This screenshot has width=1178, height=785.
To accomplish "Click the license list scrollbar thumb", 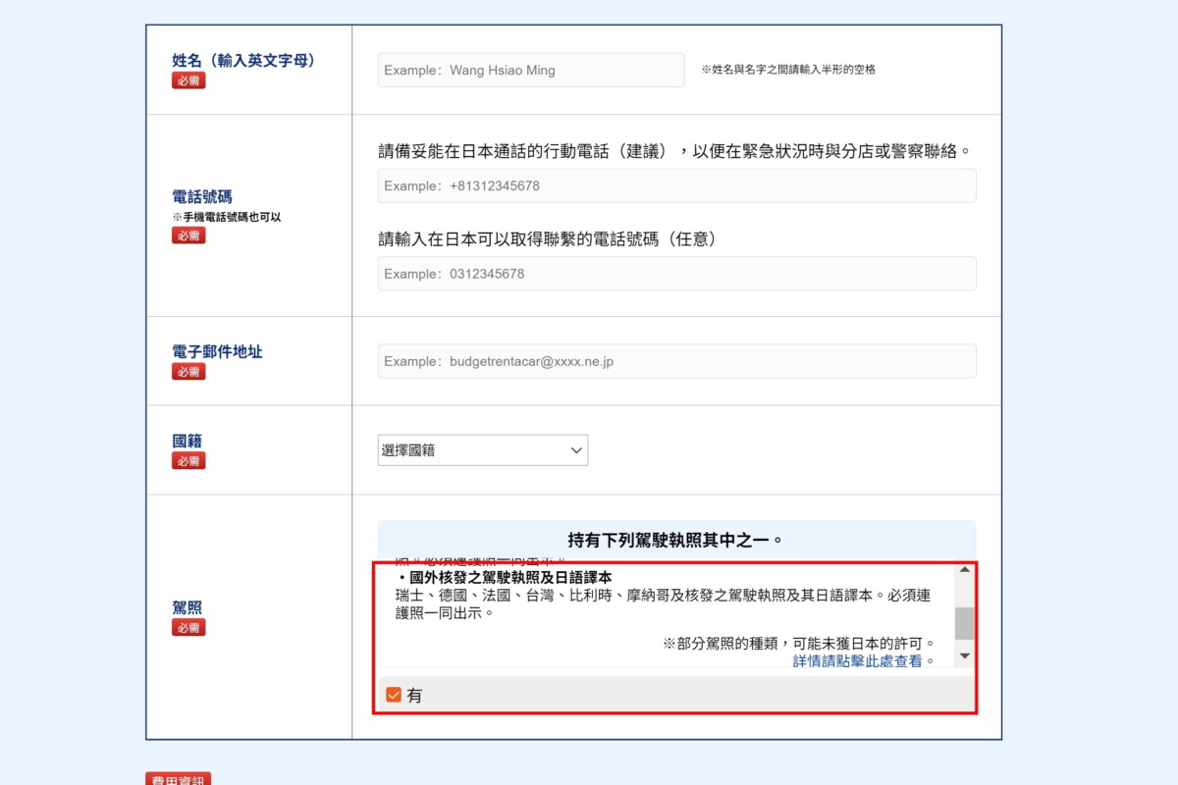I will (964, 622).
